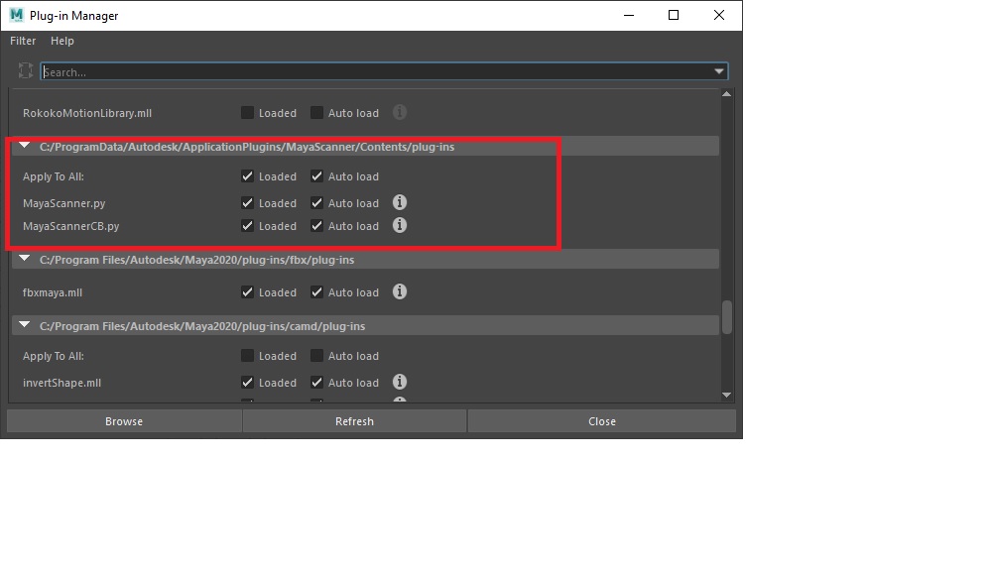Open the search history dropdown arrow
992x575 pixels.
[718, 71]
